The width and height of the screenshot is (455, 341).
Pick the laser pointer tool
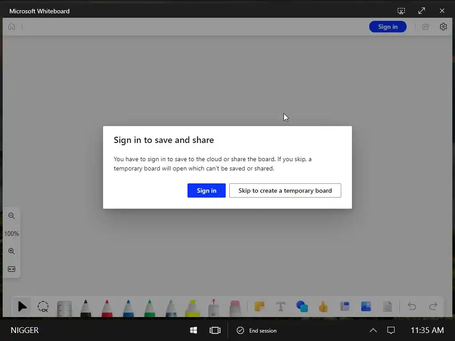pyautogui.click(x=214, y=308)
